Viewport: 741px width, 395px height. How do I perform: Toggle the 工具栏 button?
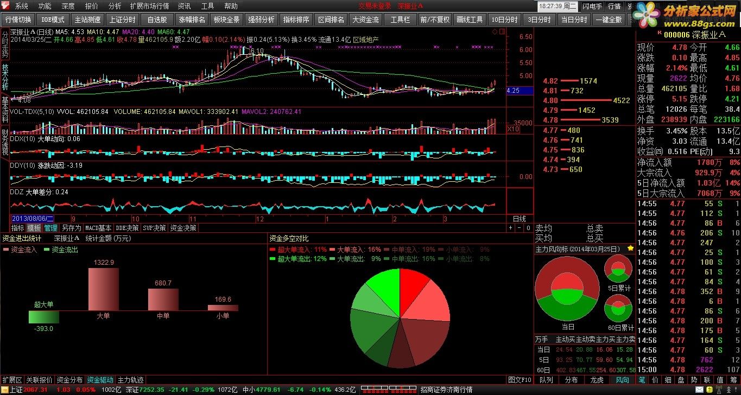click(401, 20)
